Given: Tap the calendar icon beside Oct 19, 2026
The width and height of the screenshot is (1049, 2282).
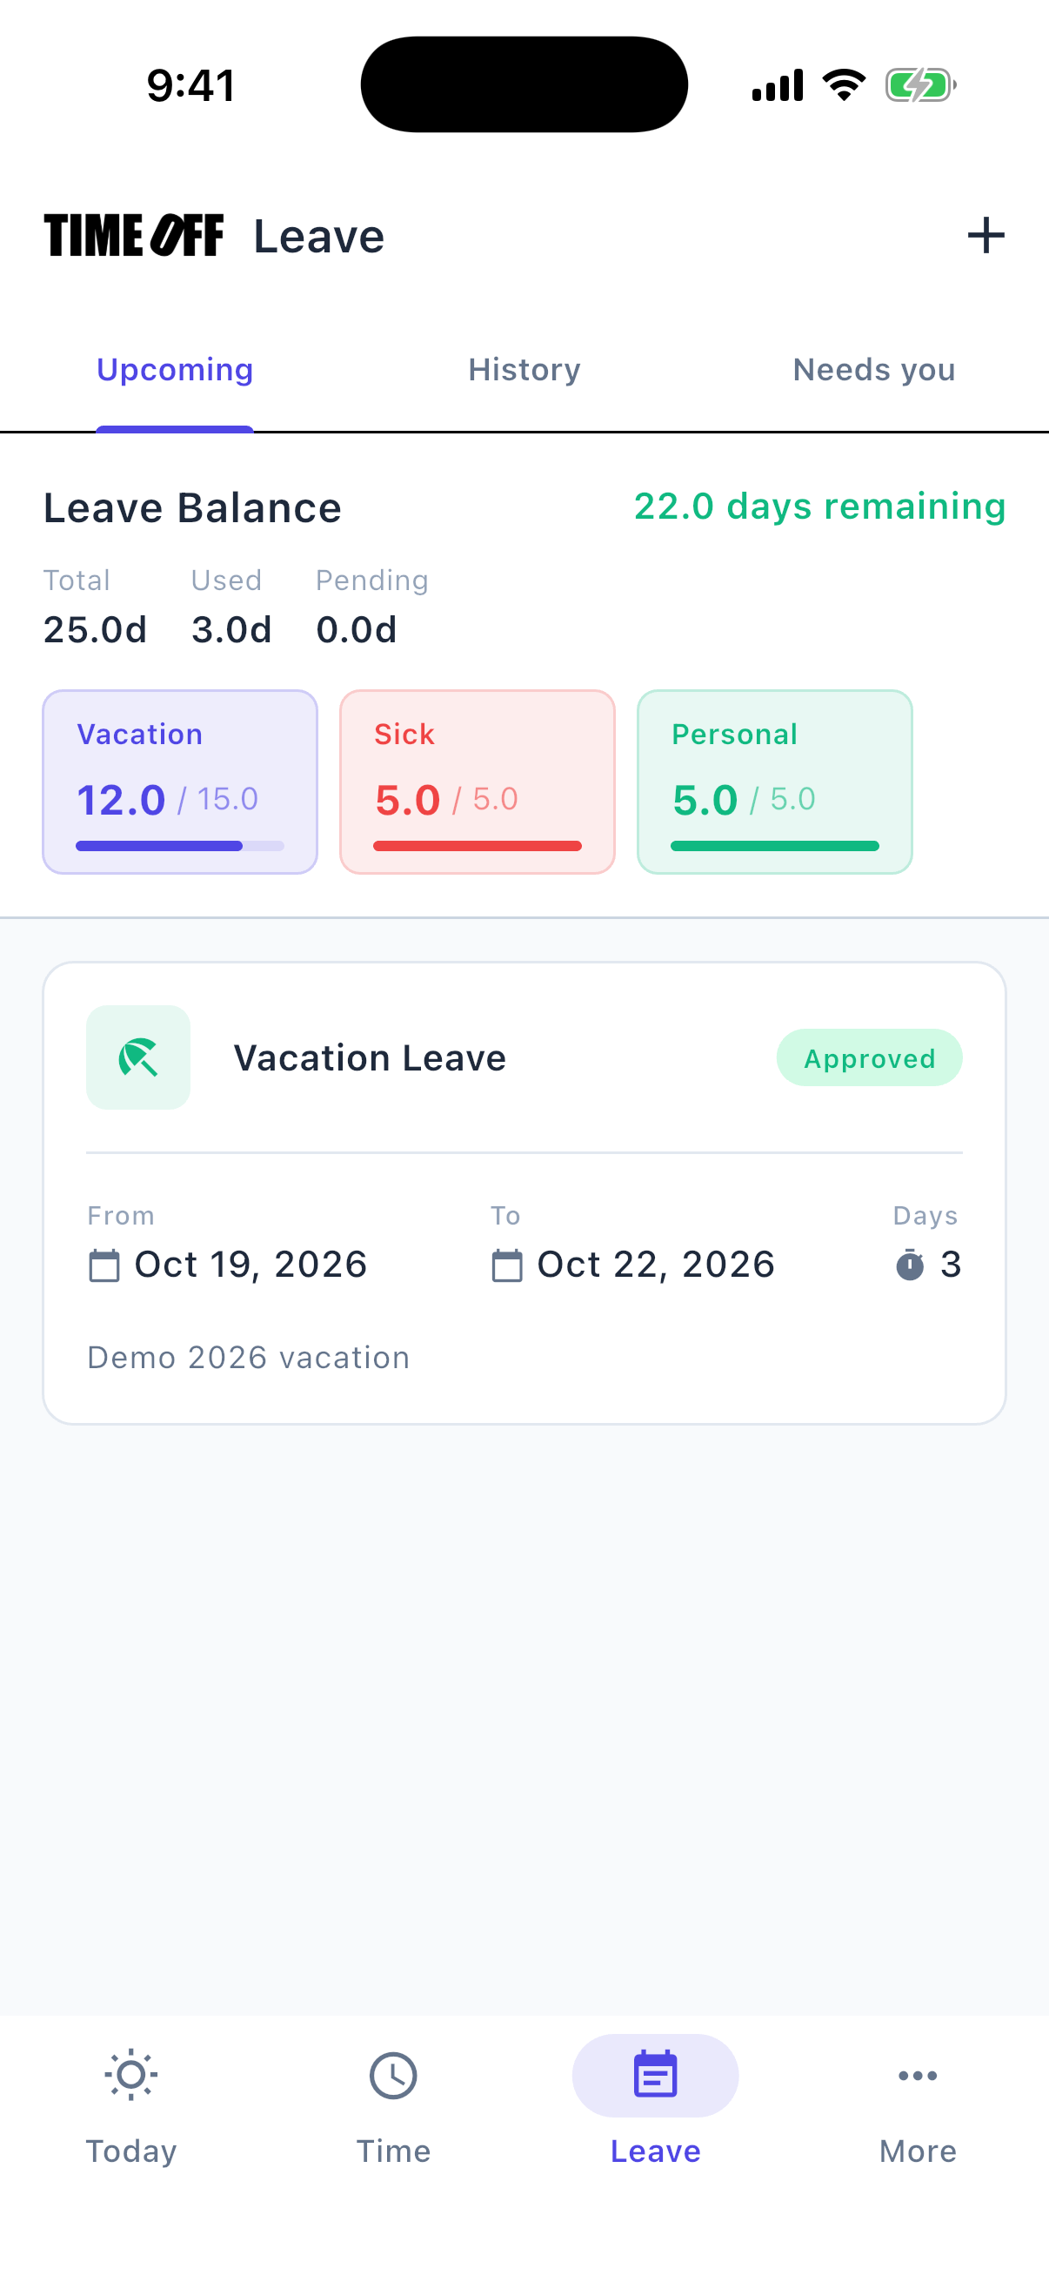Looking at the screenshot, I should click(104, 1265).
